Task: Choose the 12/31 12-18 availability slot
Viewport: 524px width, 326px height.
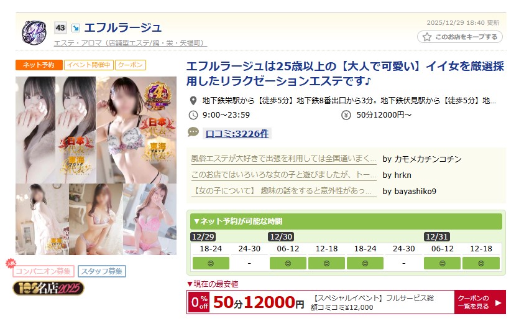Action: [481, 263]
